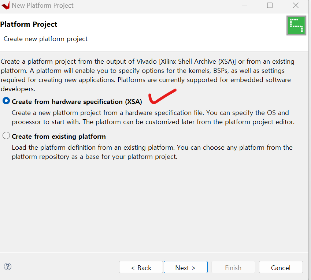
Task: Click 'Create new platform project' subtitle
Action: [46, 39]
